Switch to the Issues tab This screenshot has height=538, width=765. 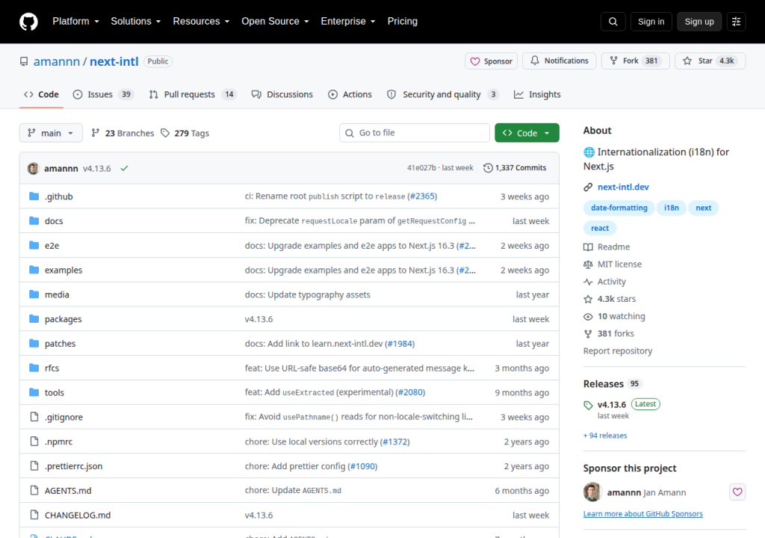coord(103,94)
